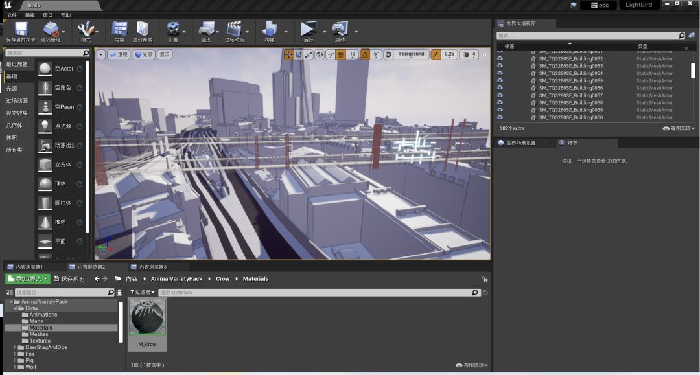Open the 文件 file menu
Screen dimensions: 700x375
tap(12, 15)
